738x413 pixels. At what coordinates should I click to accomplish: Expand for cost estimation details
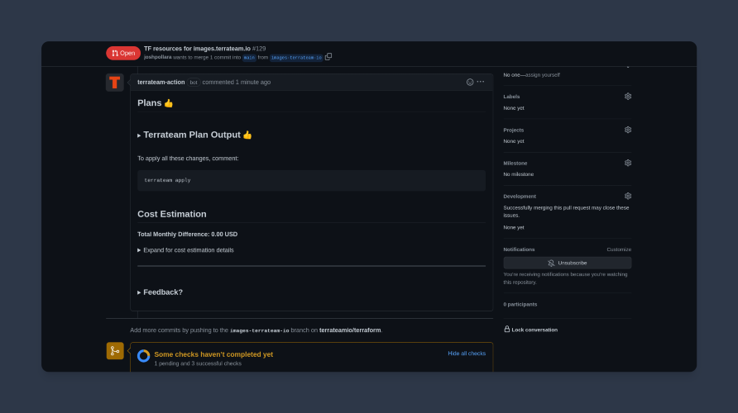[x=185, y=250]
